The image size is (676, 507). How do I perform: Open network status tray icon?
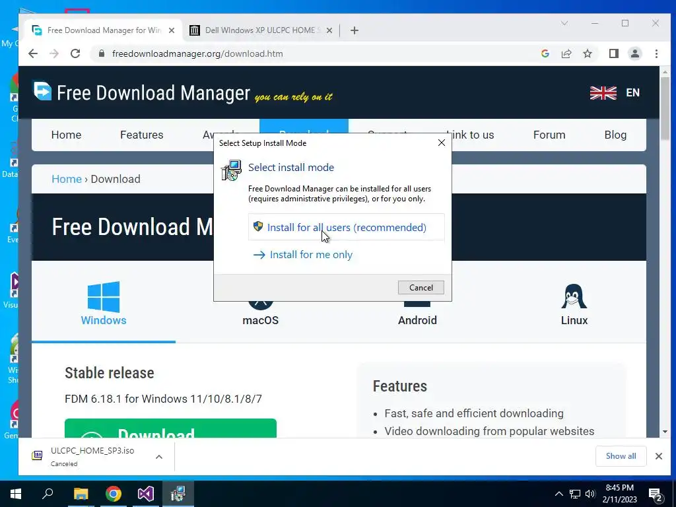574,494
